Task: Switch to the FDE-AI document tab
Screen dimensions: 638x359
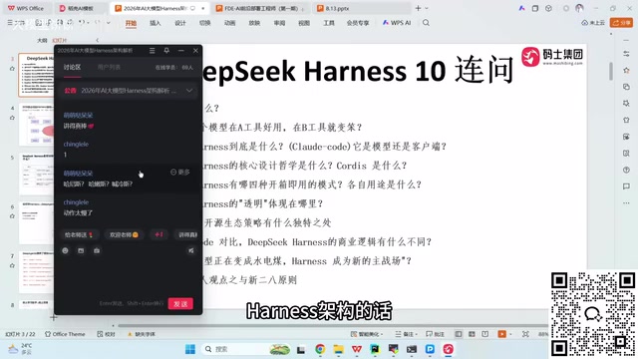Action: [x=260, y=8]
